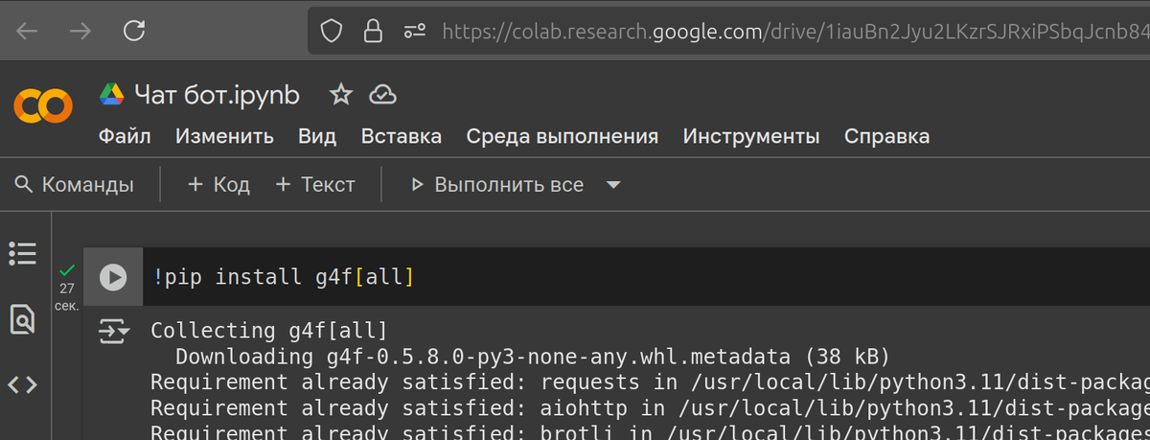The width and height of the screenshot is (1150, 440).
Task: Open the Файл menu
Action: pos(125,136)
